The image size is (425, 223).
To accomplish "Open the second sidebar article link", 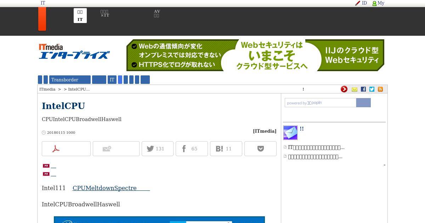I will [x=315, y=156].
